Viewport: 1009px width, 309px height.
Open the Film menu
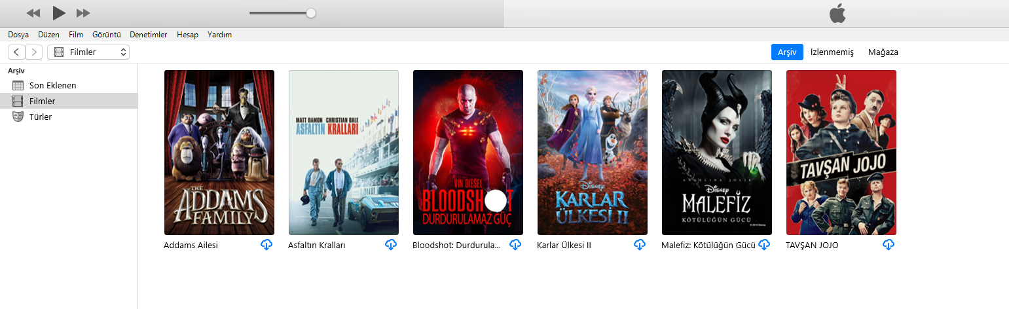point(76,35)
